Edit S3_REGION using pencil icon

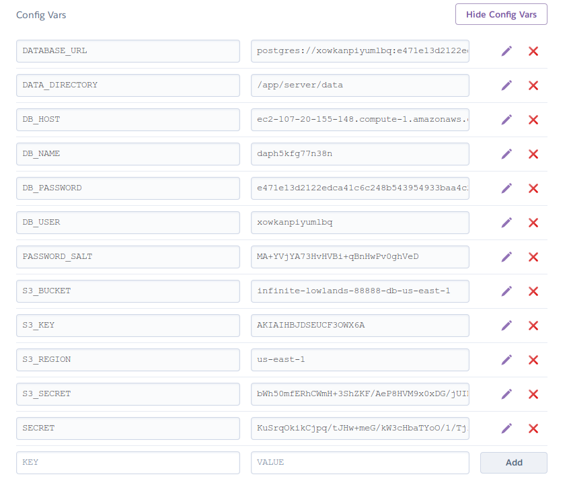point(506,360)
